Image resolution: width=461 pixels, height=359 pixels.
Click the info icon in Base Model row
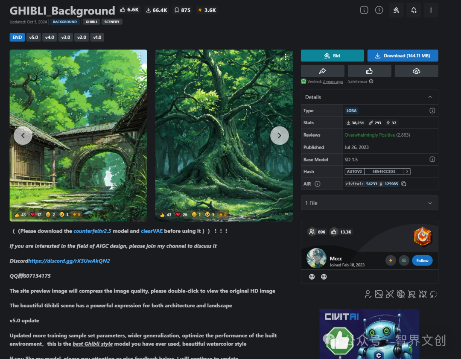[x=432, y=159]
